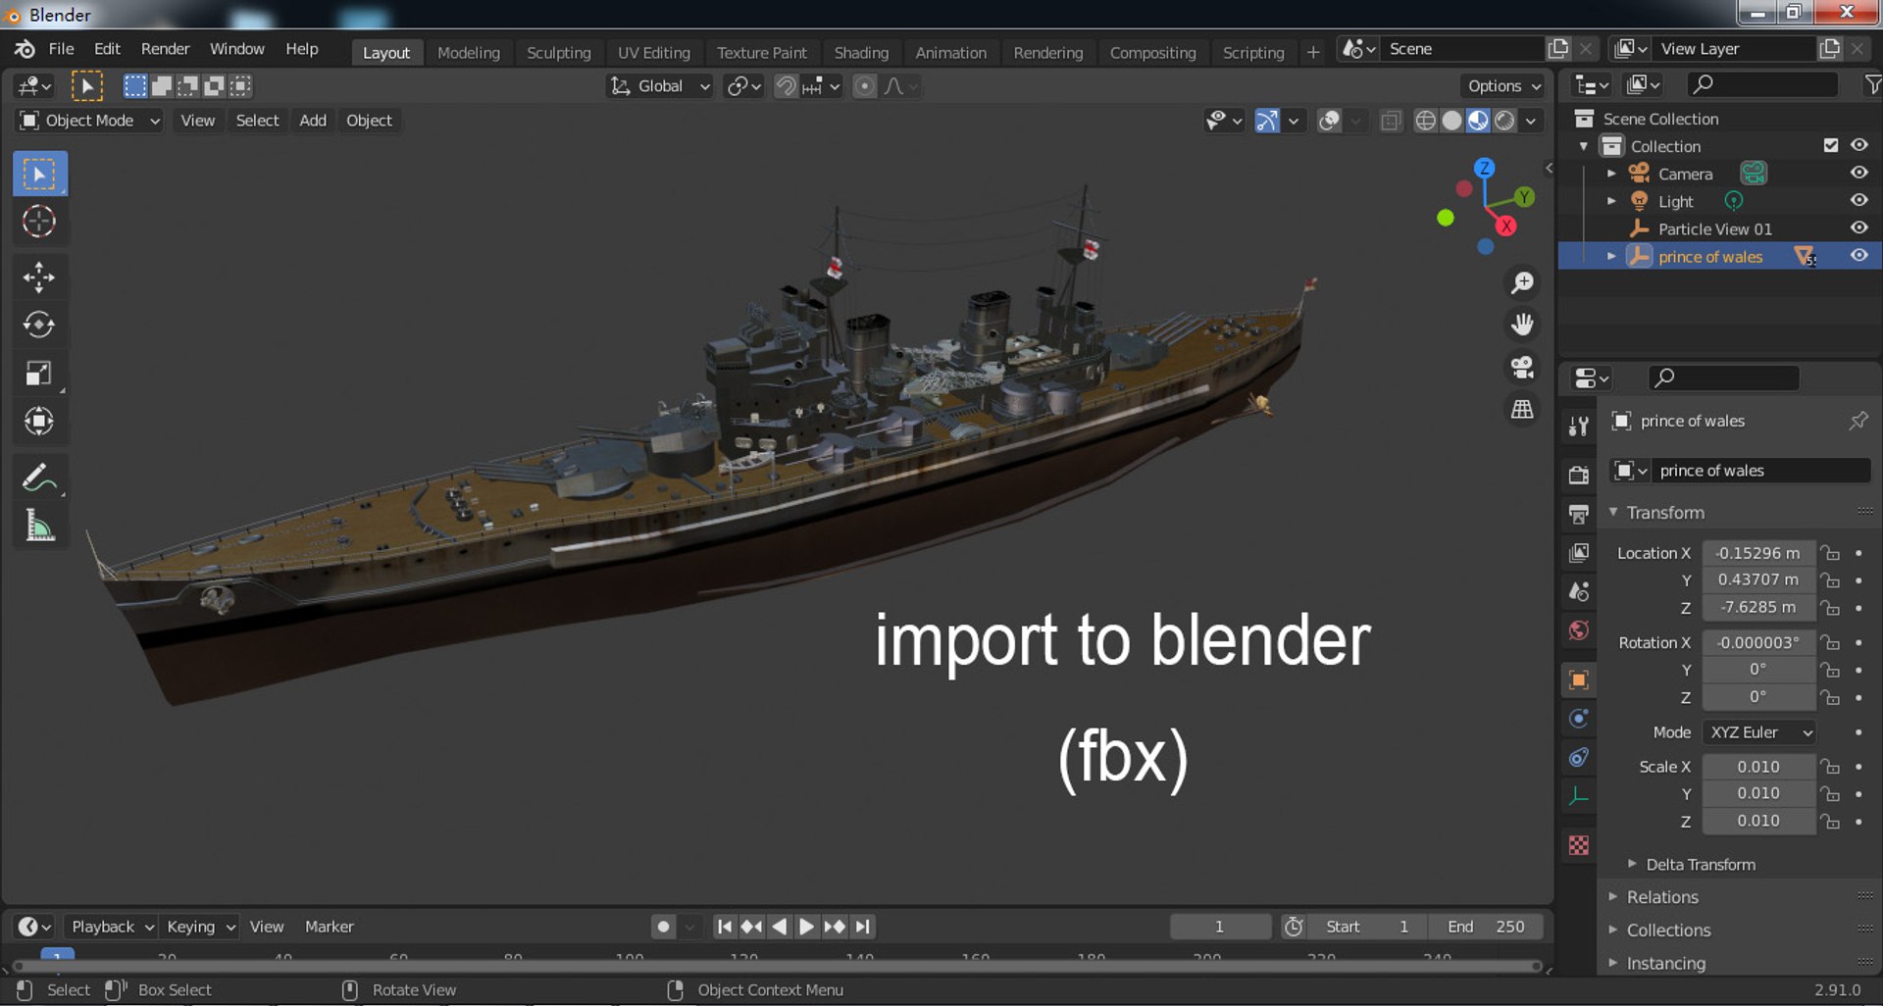The width and height of the screenshot is (1883, 1006).
Task: Click the zoom view magnifier icon
Action: click(x=1522, y=283)
